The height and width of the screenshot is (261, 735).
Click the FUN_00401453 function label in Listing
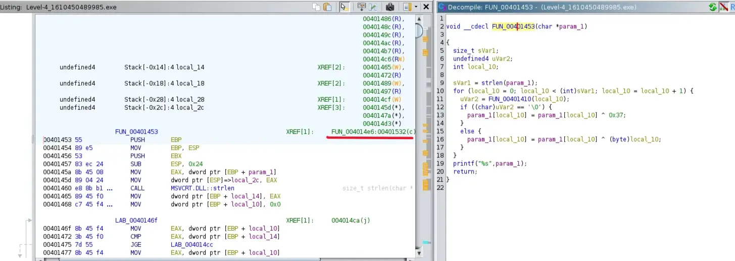[136, 132]
